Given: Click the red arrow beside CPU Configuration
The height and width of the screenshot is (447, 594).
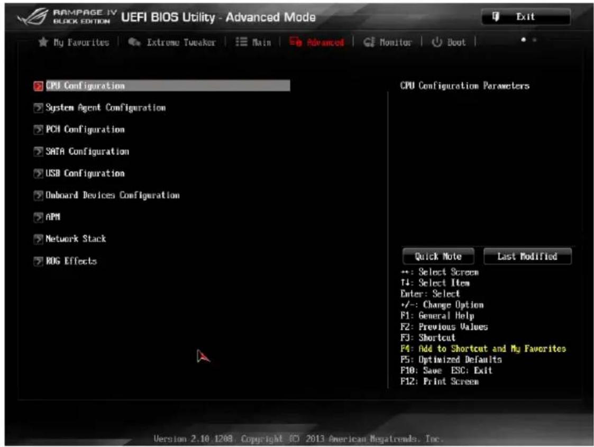Looking at the screenshot, I should (38, 86).
